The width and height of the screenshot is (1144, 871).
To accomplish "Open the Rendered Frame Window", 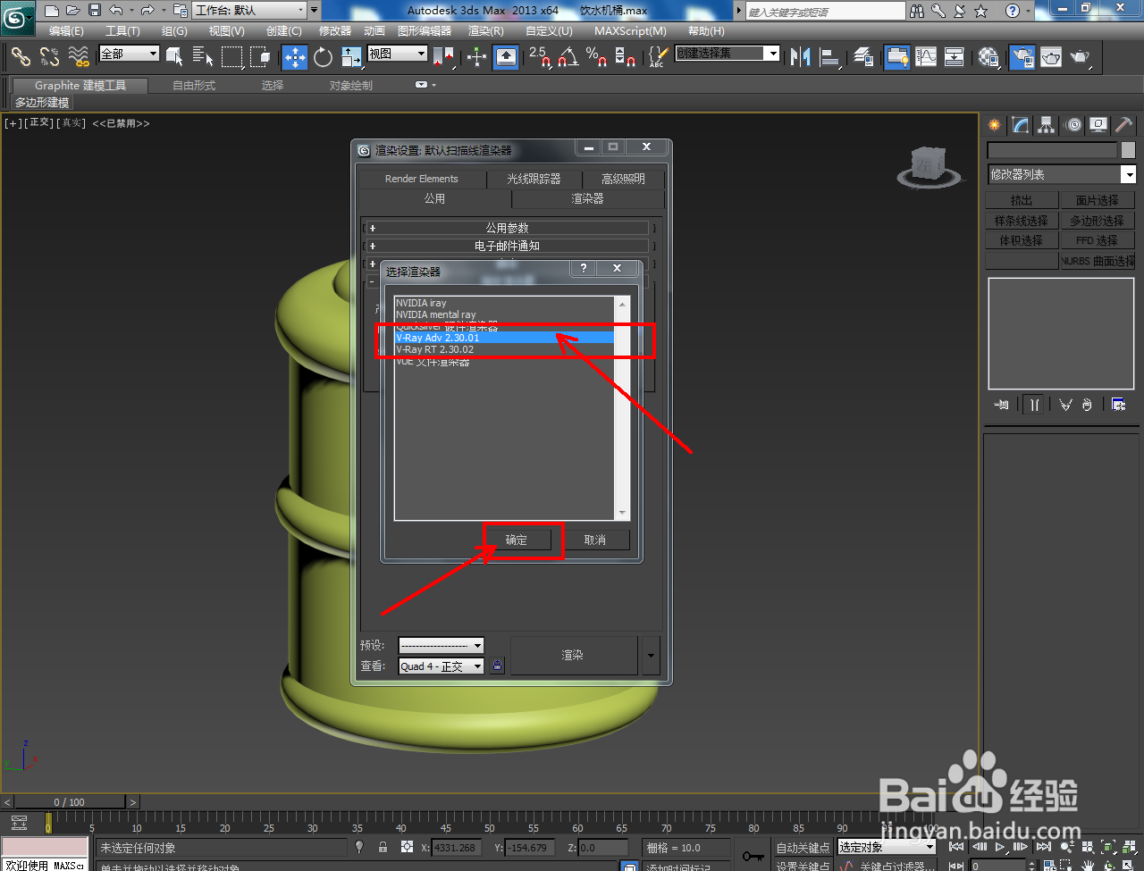I will pyautogui.click(x=1051, y=57).
